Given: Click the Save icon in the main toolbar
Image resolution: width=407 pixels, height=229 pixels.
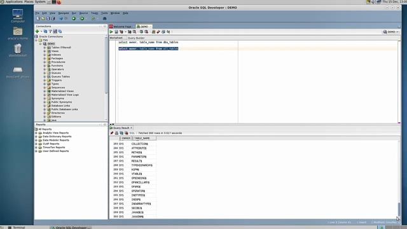Looking at the screenshot, I should [48, 18].
